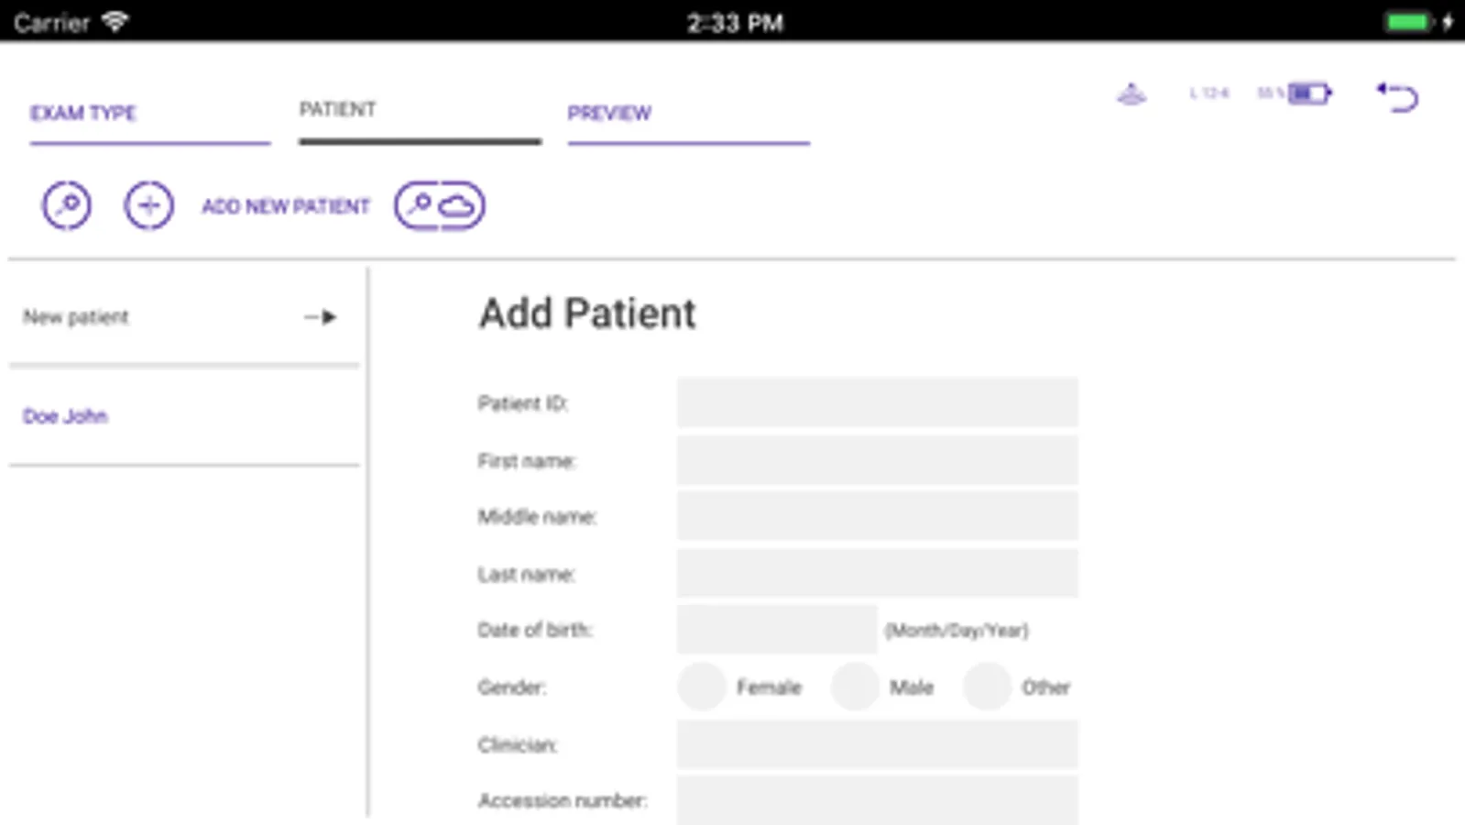1465x825 pixels.
Task: Select the Other gender radio button
Action: click(x=987, y=687)
